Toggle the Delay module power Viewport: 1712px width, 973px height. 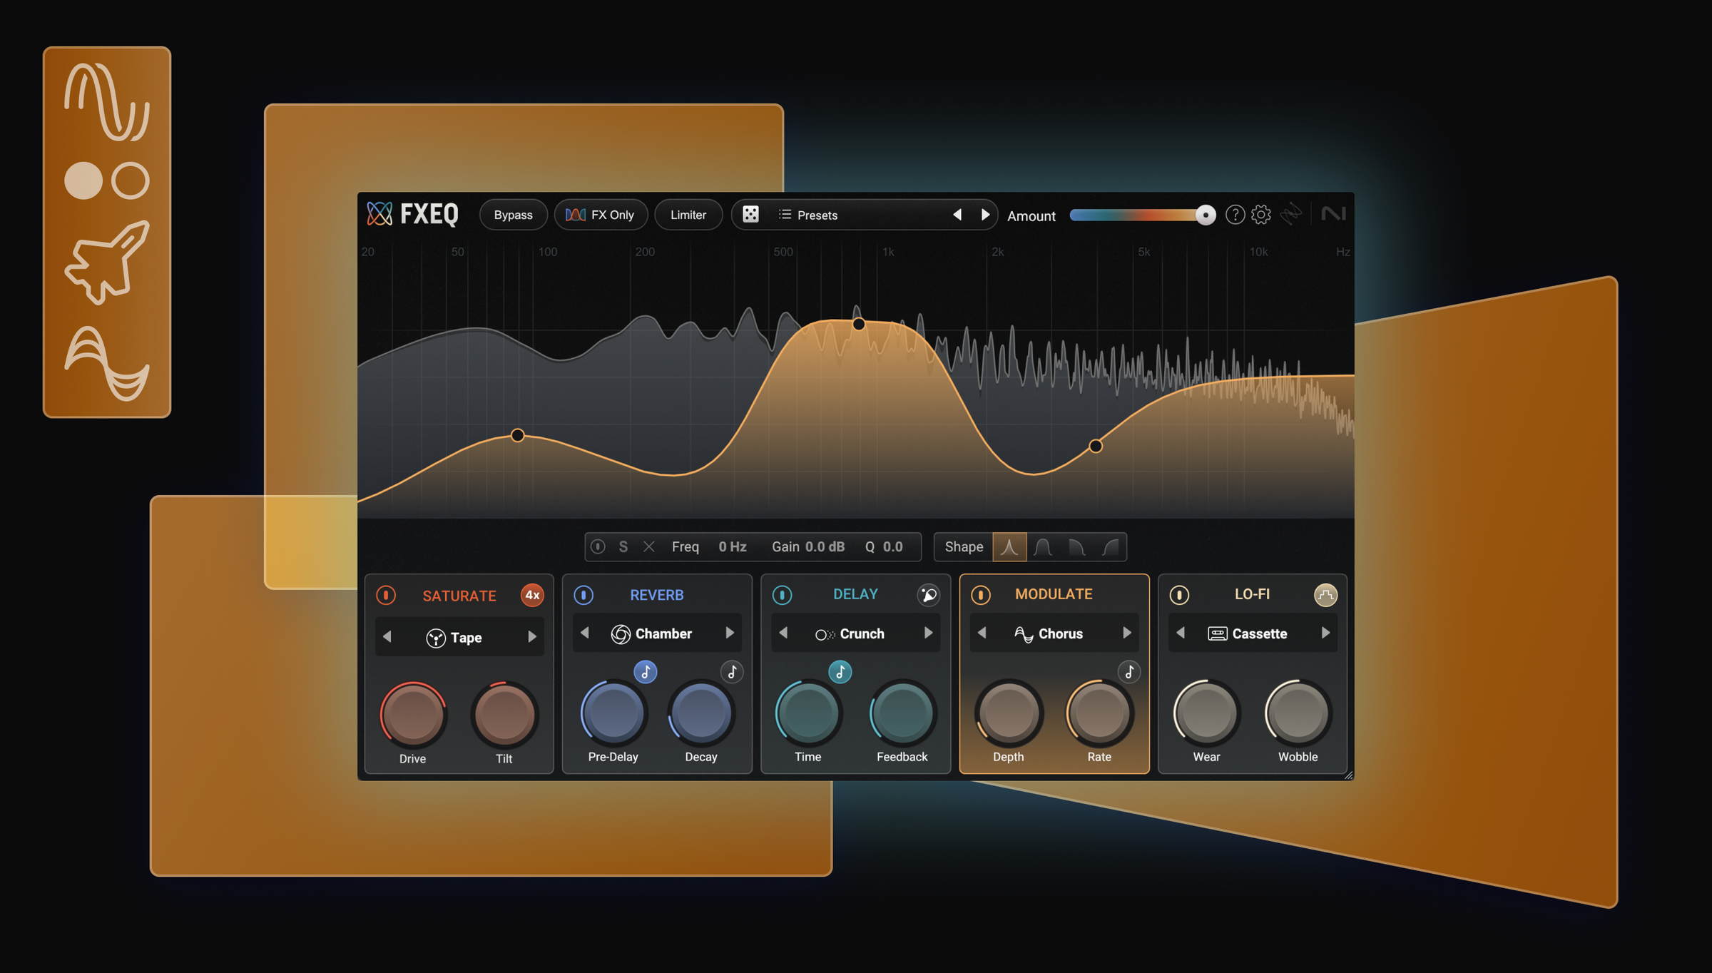pyautogui.click(x=782, y=595)
